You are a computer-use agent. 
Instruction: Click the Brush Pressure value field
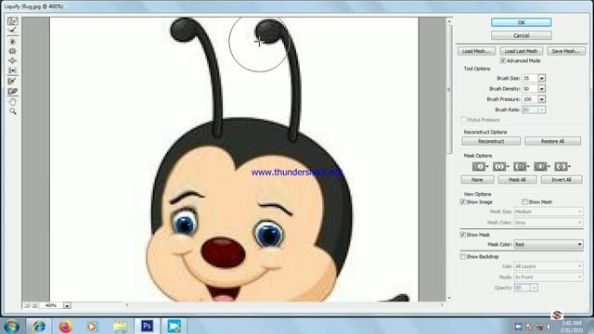(x=530, y=99)
